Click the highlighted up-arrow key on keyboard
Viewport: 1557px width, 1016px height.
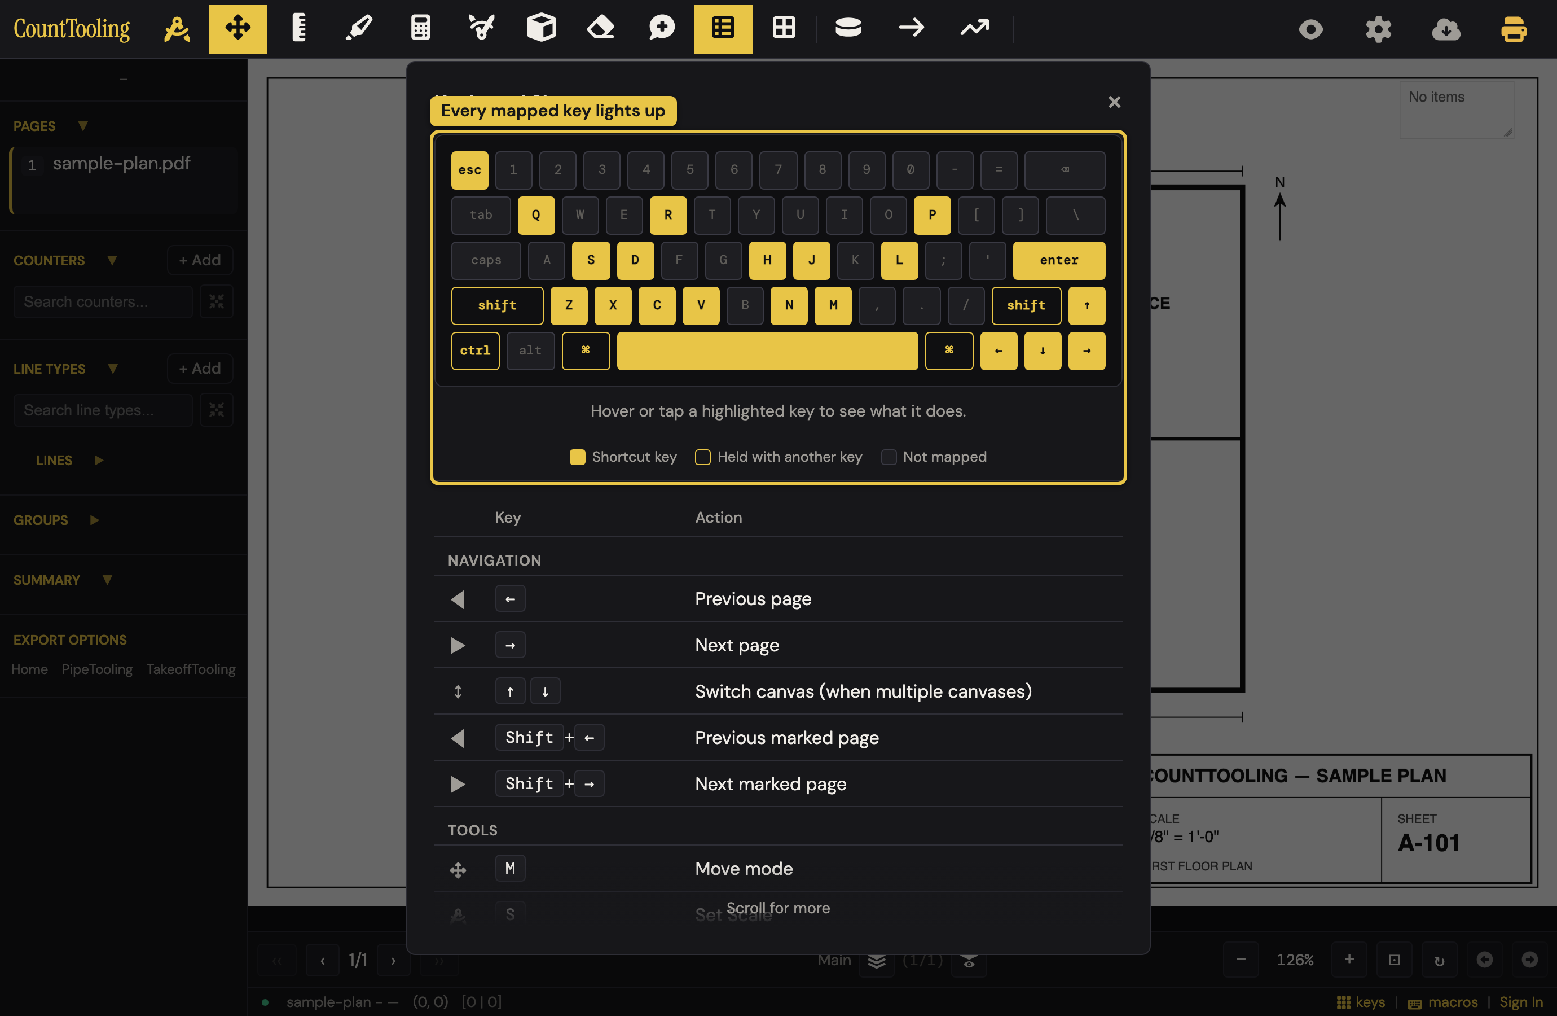pos(1087,306)
